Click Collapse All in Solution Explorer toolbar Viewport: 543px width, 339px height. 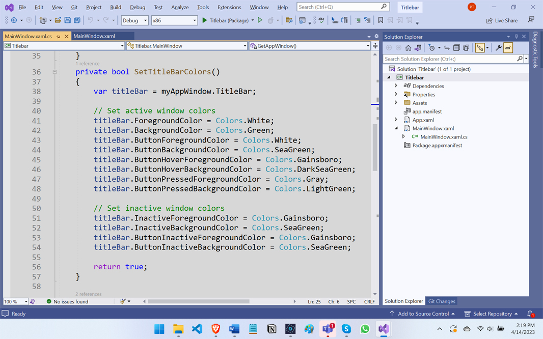456,48
